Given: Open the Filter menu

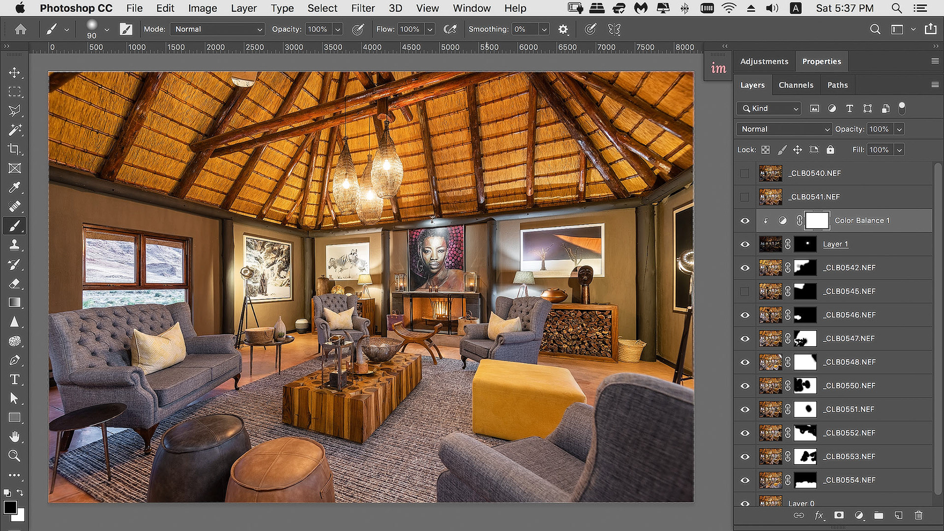Looking at the screenshot, I should point(363,8).
